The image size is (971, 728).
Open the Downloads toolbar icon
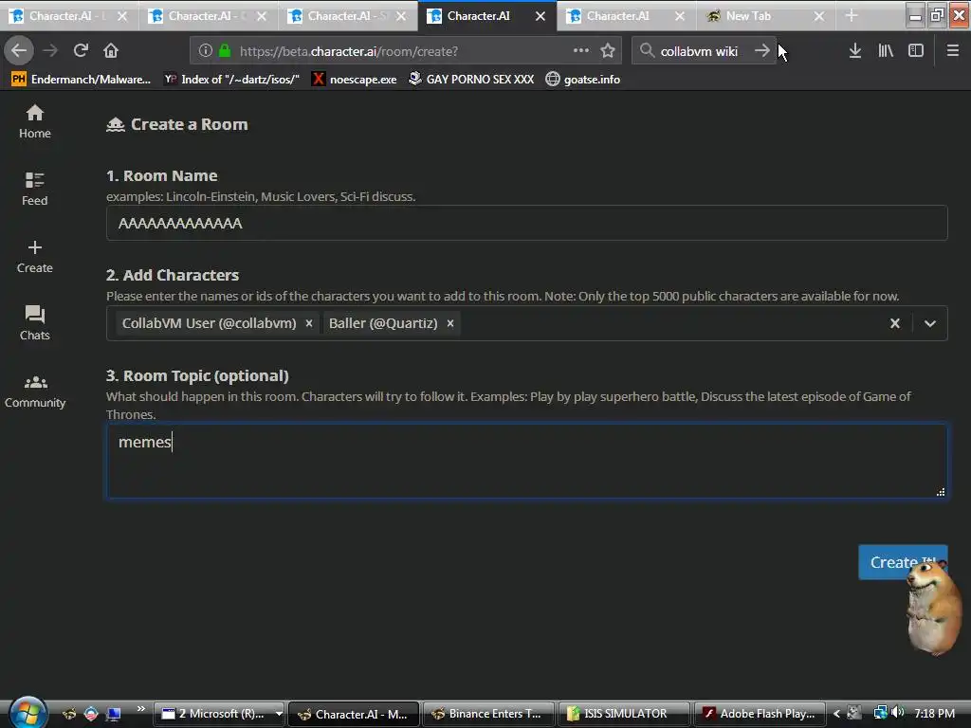pyautogui.click(x=855, y=51)
